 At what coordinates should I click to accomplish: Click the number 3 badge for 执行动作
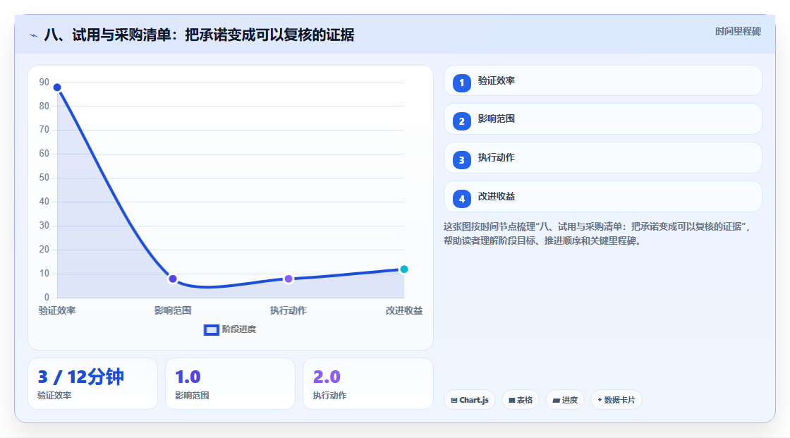[461, 160]
